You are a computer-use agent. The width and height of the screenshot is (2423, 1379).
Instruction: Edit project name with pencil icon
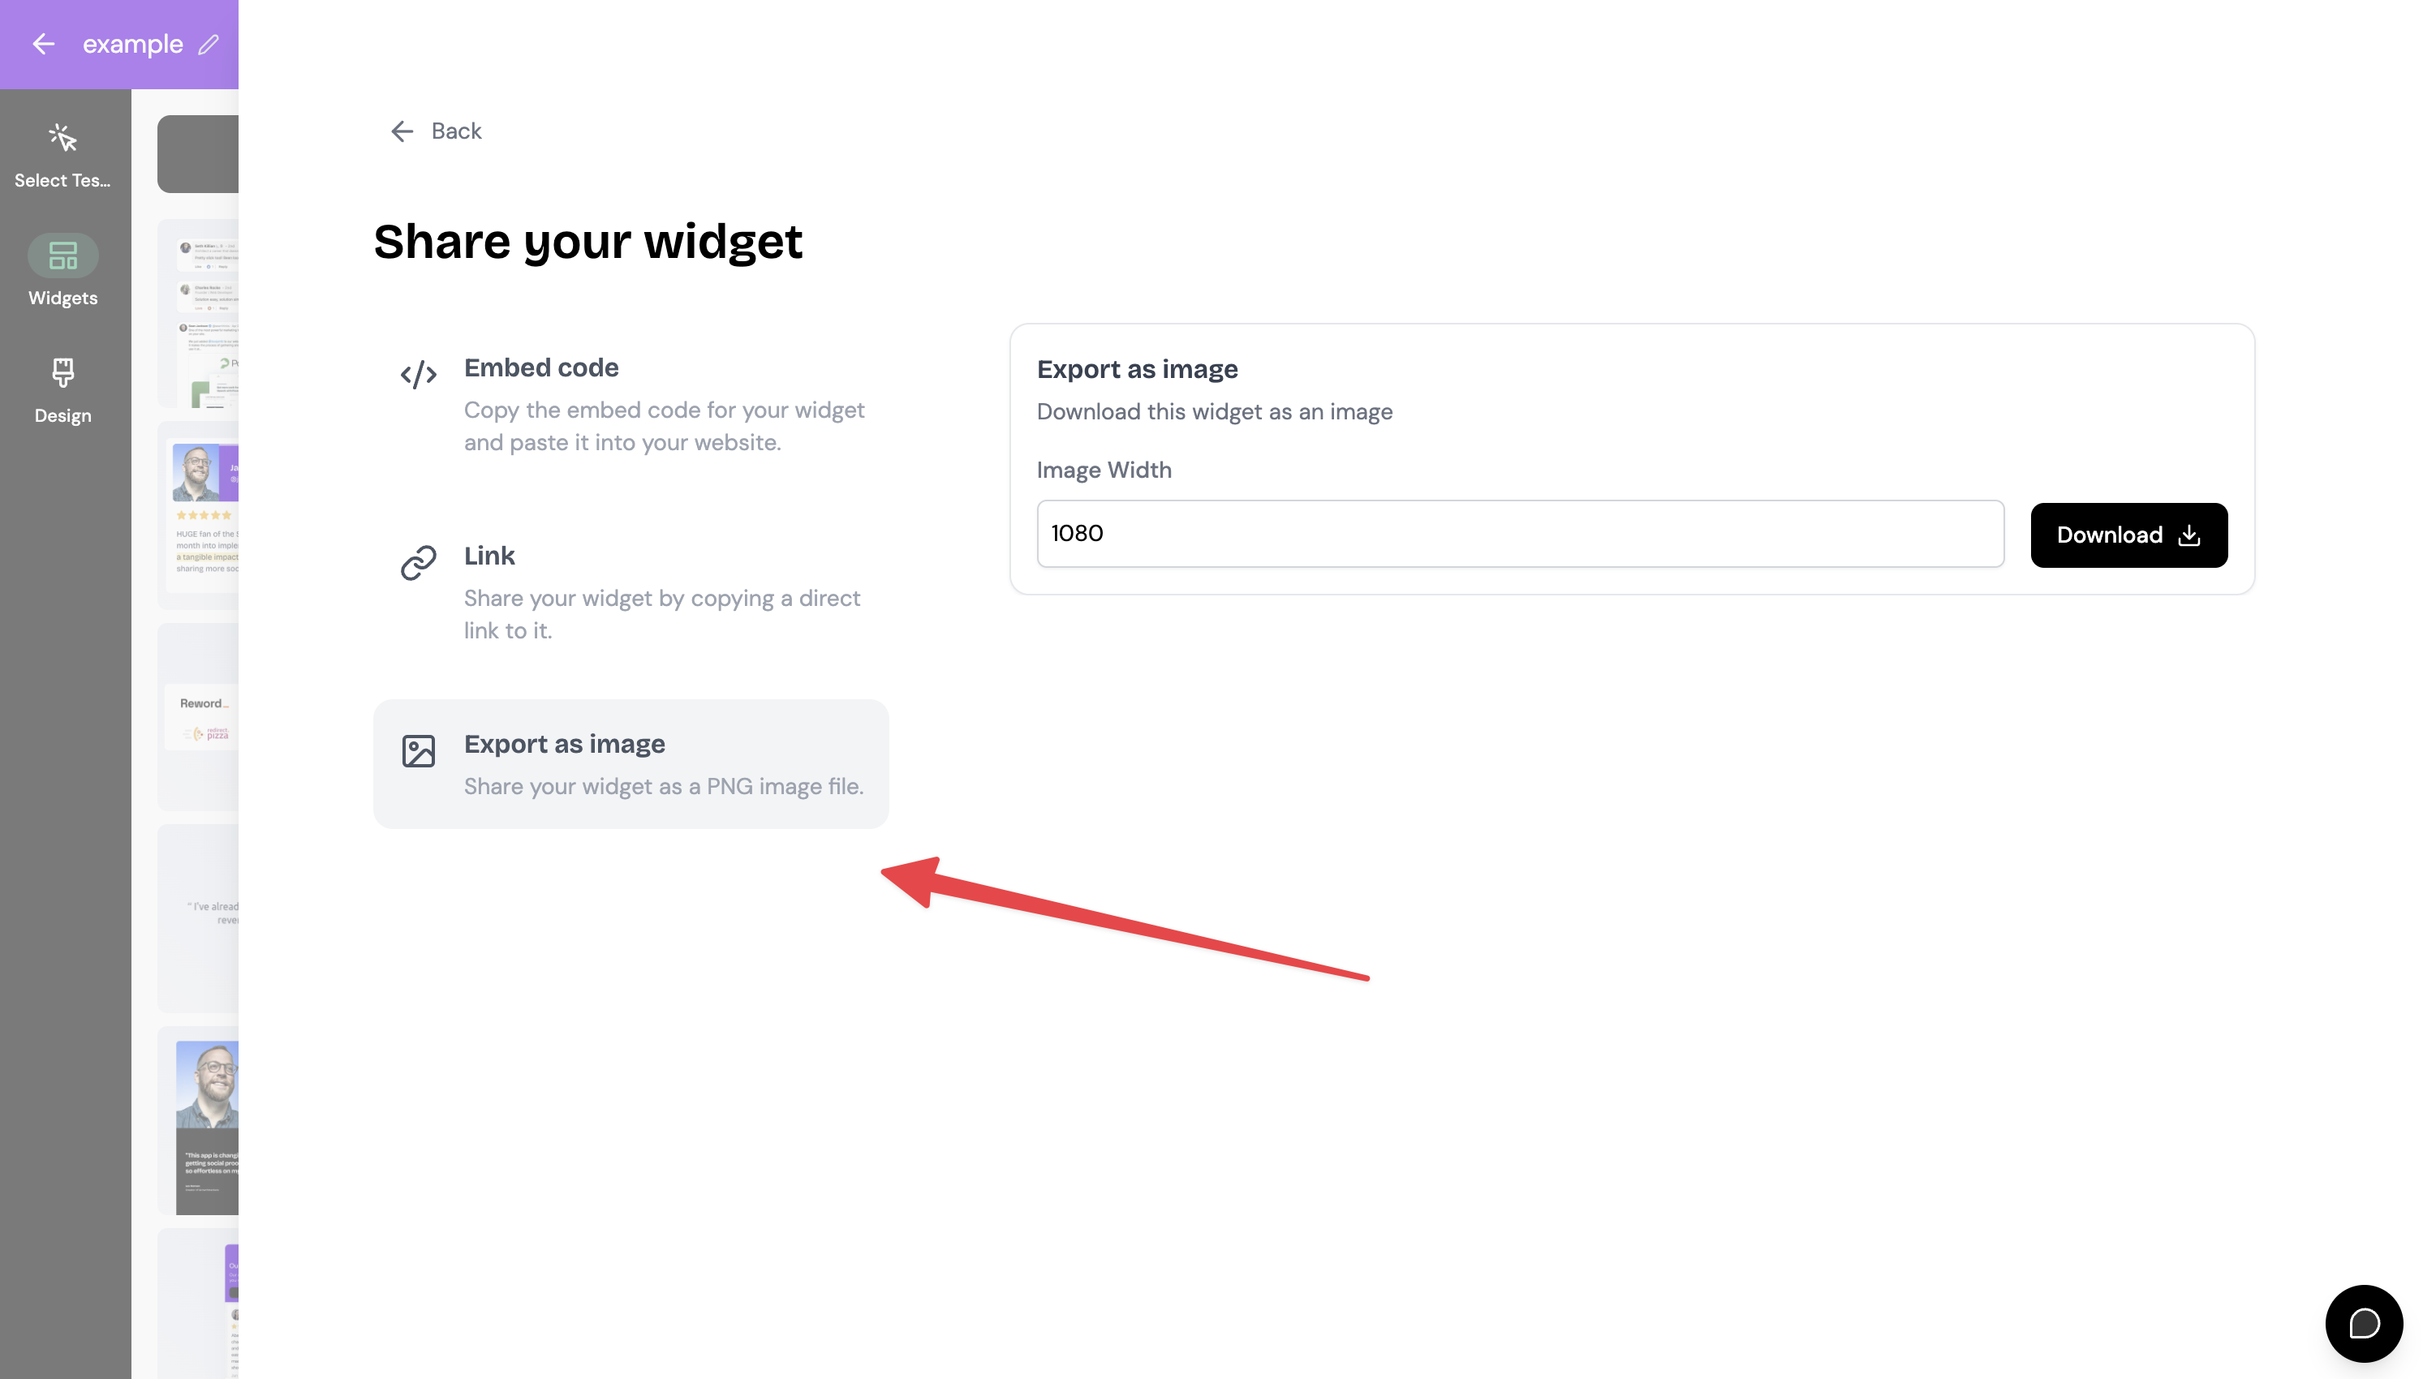click(x=209, y=45)
